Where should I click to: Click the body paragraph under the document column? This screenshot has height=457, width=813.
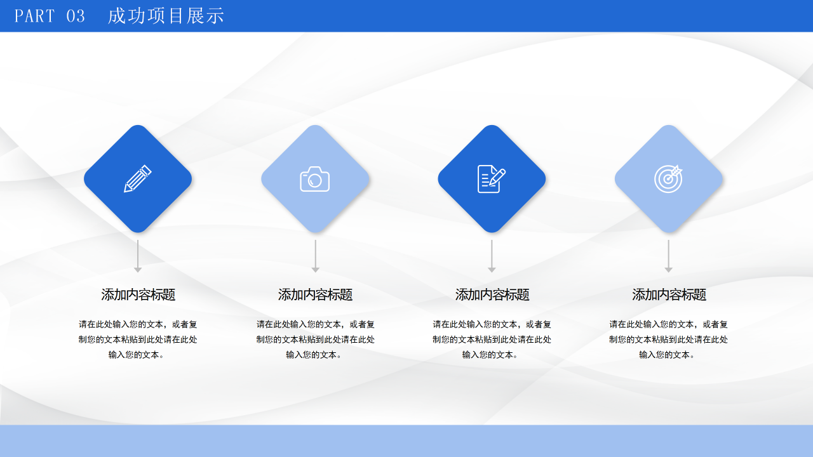coord(492,340)
